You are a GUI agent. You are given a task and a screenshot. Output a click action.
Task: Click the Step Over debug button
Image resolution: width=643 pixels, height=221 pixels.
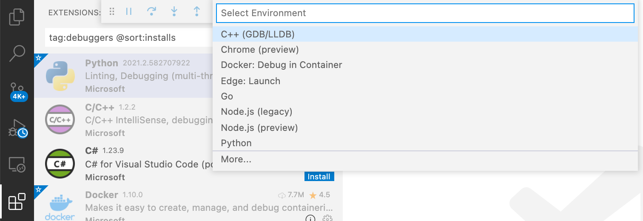click(151, 12)
